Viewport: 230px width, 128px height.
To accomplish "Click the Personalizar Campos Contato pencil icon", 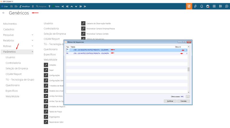I will [83, 34].
